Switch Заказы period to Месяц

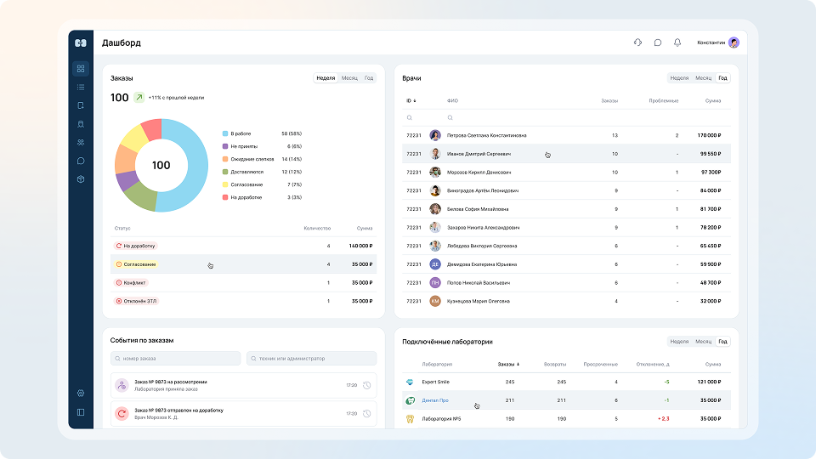pyautogui.click(x=349, y=78)
